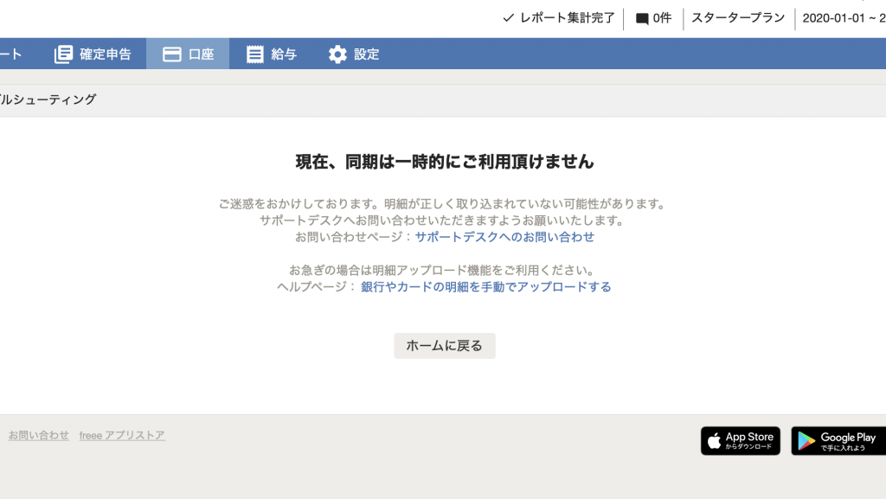Image resolution: width=886 pixels, height=499 pixels.
Task: Click the レポート集計完了 checkmark icon
Action: [x=508, y=18]
